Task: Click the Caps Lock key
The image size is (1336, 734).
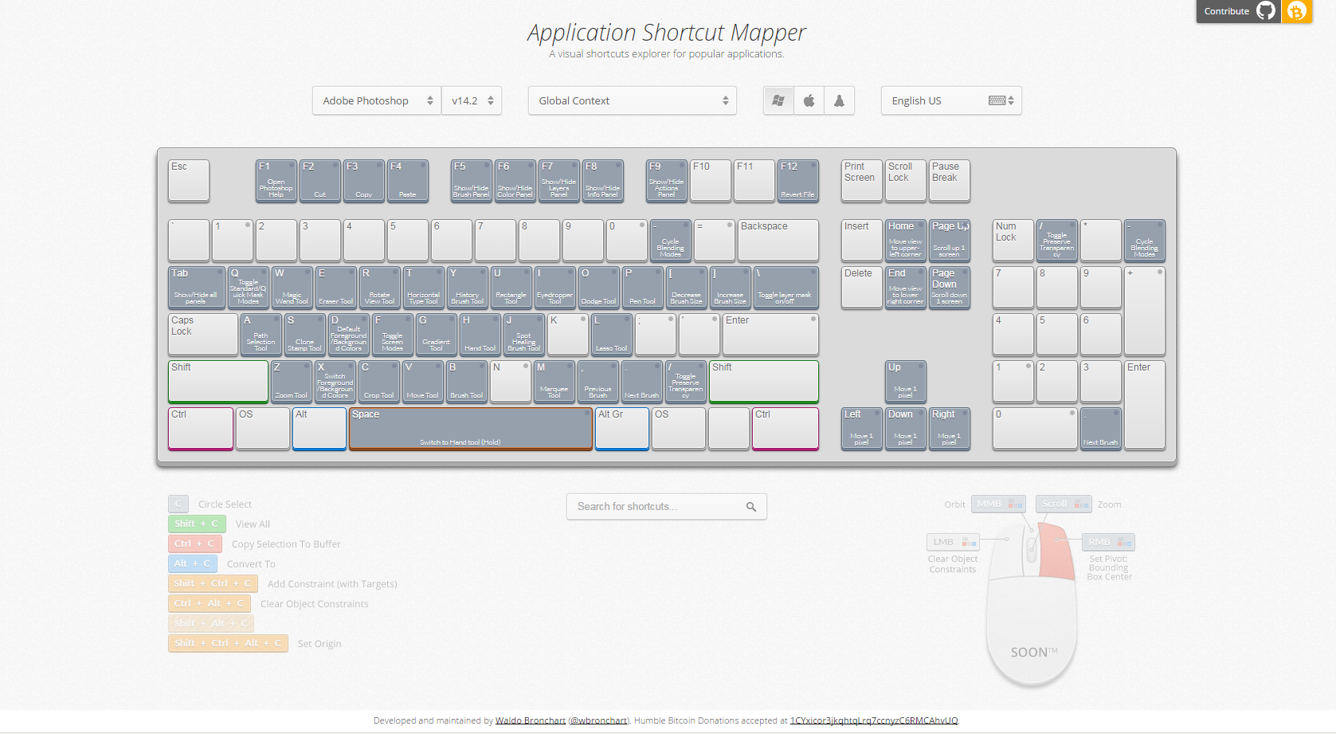Action: click(x=203, y=335)
